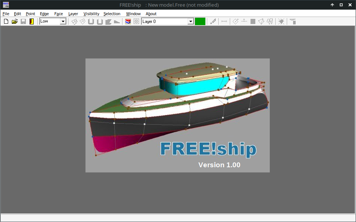Open the Edit menu
The width and height of the screenshot is (356, 222).
pyautogui.click(x=17, y=14)
